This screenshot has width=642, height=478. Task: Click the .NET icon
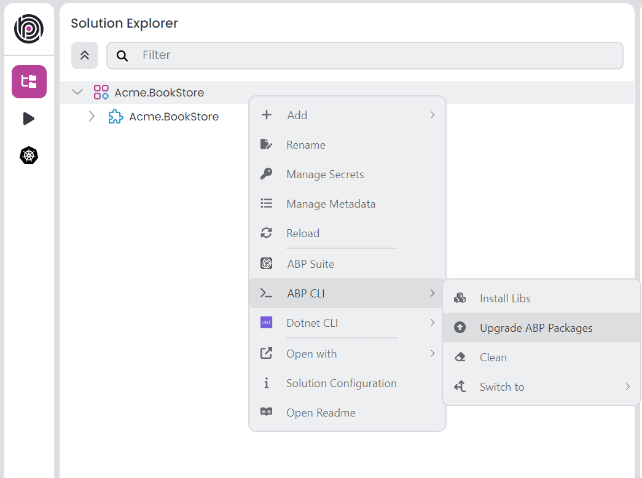(x=267, y=323)
